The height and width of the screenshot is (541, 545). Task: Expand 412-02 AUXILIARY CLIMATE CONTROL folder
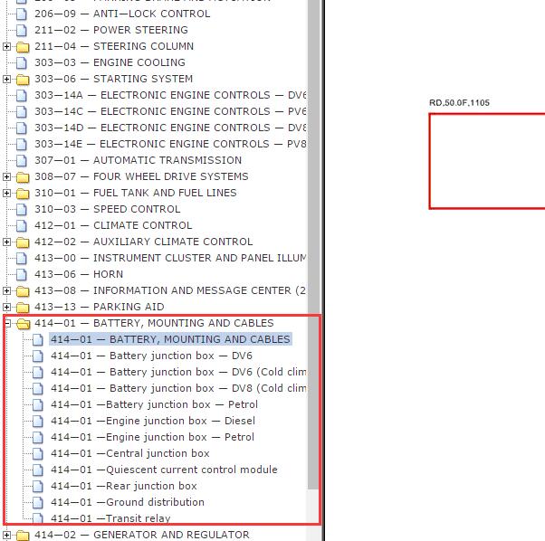pos(6,242)
